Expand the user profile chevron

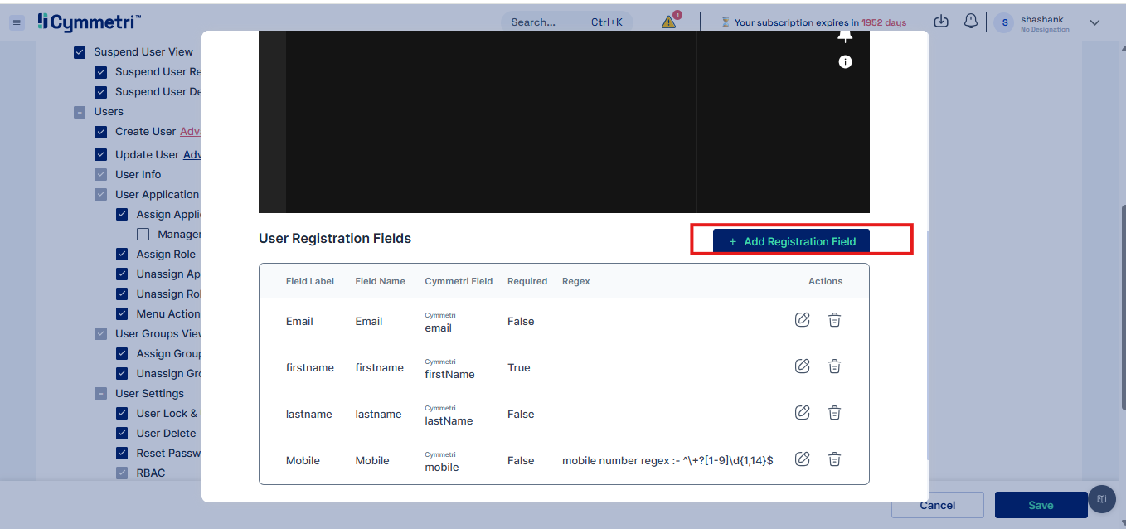(1094, 22)
